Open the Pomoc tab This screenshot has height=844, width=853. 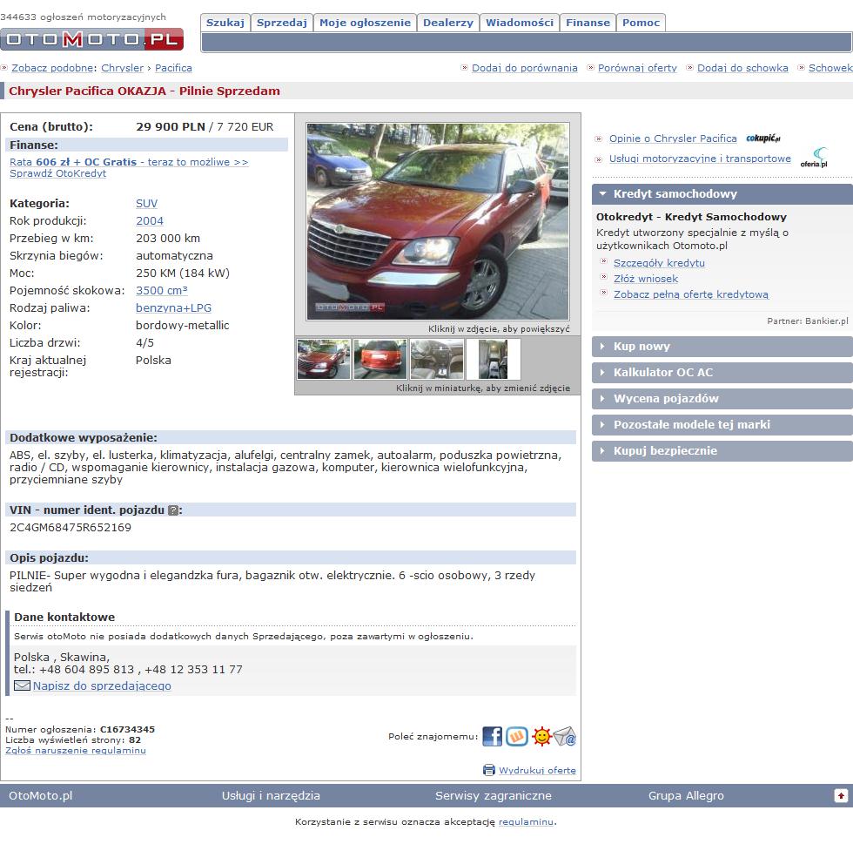(641, 23)
